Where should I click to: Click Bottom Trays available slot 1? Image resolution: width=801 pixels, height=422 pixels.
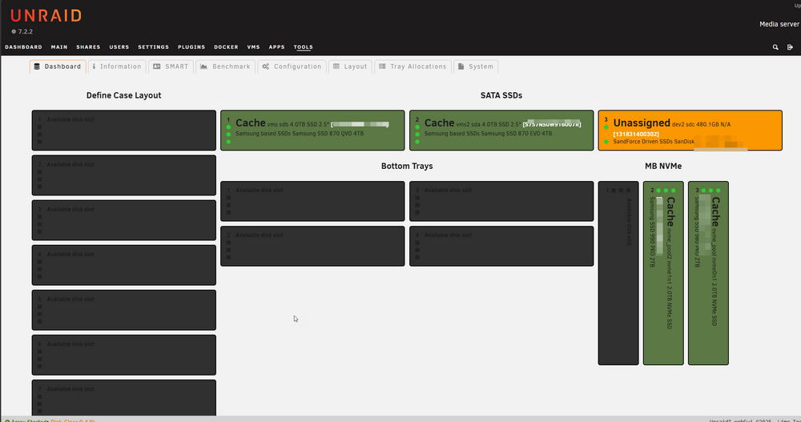[x=312, y=201]
